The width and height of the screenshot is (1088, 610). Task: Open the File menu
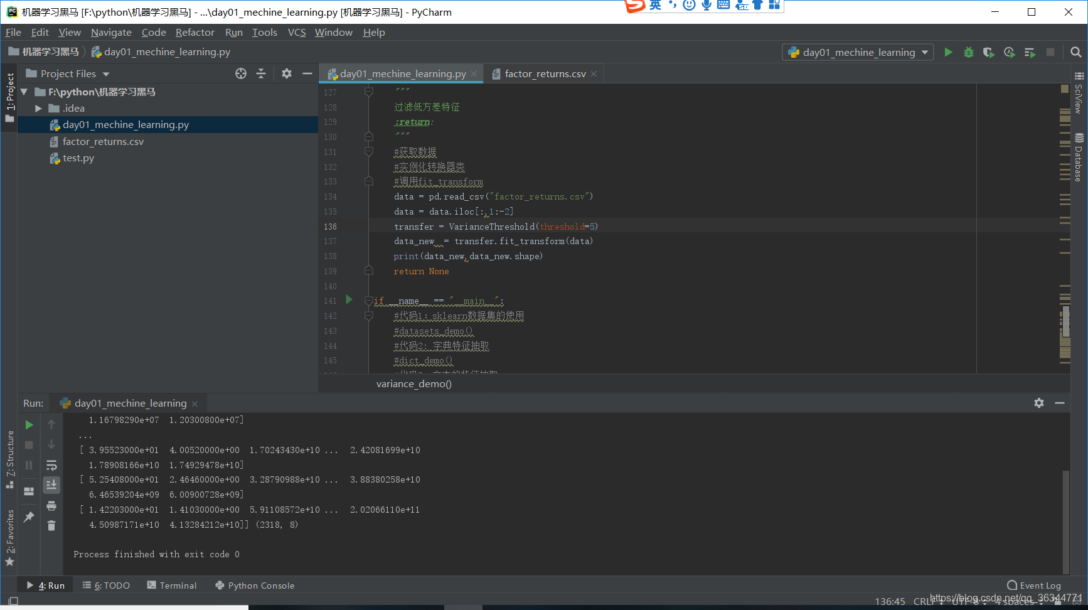[x=13, y=33]
